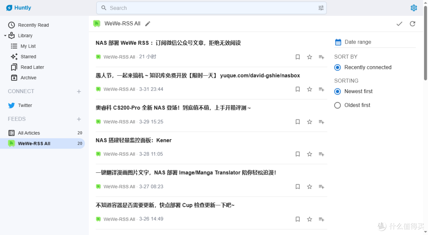Open article 奥睿科 CS200-Pro 全新 NAS

tap(173, 108)
